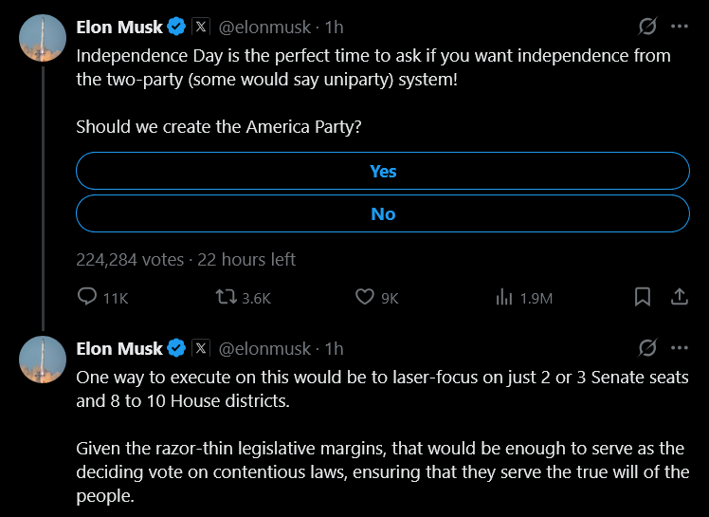Open more options on Senate seats post
Screen dimensions: 709x517
click(679, 348)
